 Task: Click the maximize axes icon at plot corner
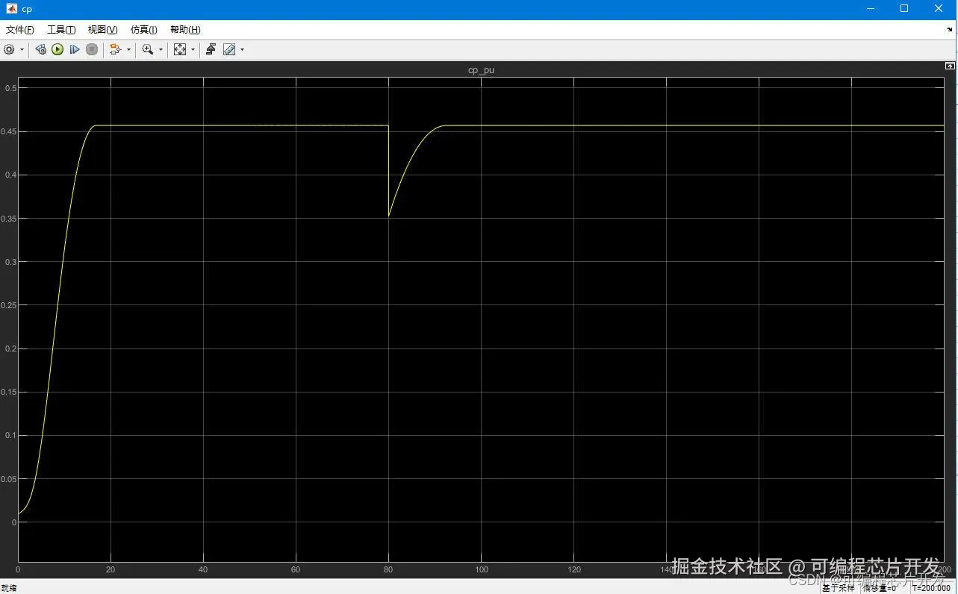coord(950,66)
